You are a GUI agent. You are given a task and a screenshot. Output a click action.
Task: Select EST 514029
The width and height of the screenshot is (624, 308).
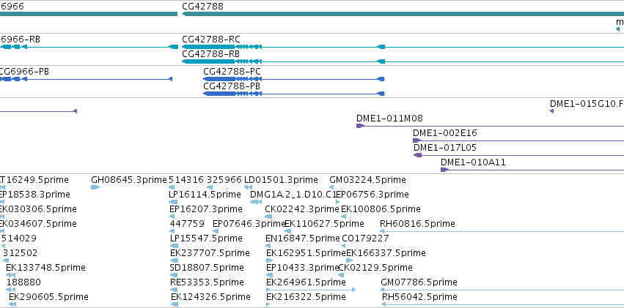(19, 238)
